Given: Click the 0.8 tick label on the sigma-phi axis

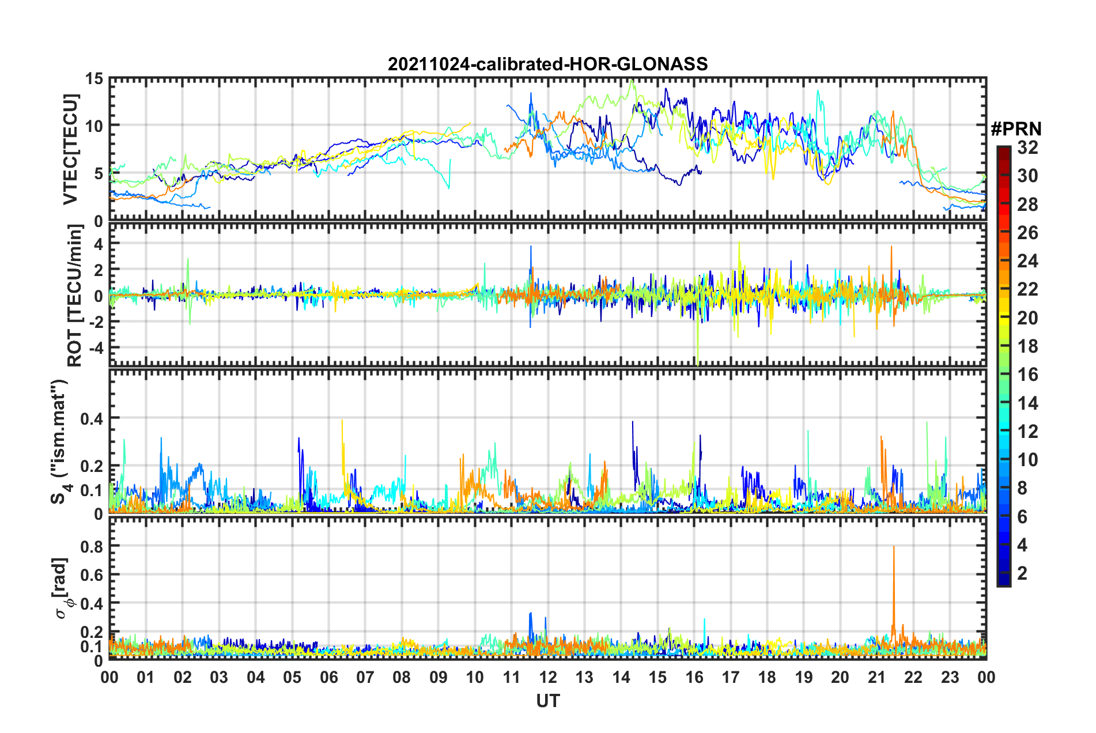Looking at the screenshot, I should (91, 546).
